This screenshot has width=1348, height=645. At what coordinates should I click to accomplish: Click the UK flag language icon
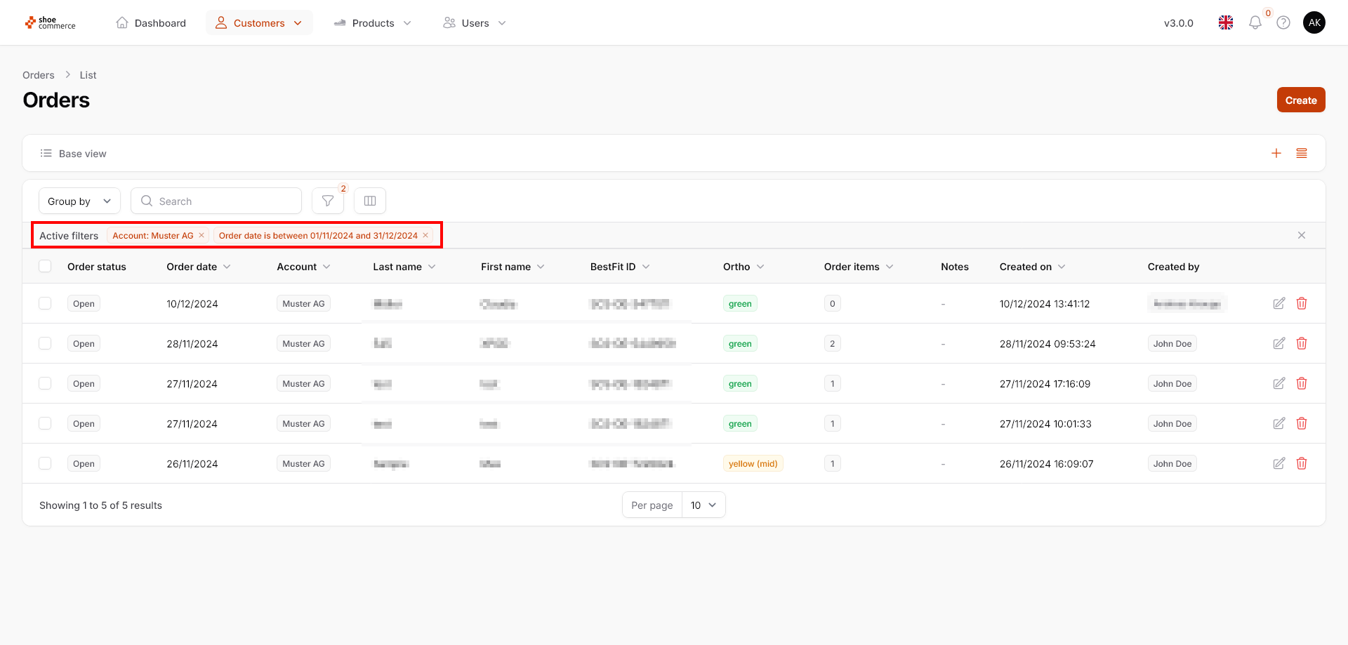pyautogui.click(x=1225, y=23)
